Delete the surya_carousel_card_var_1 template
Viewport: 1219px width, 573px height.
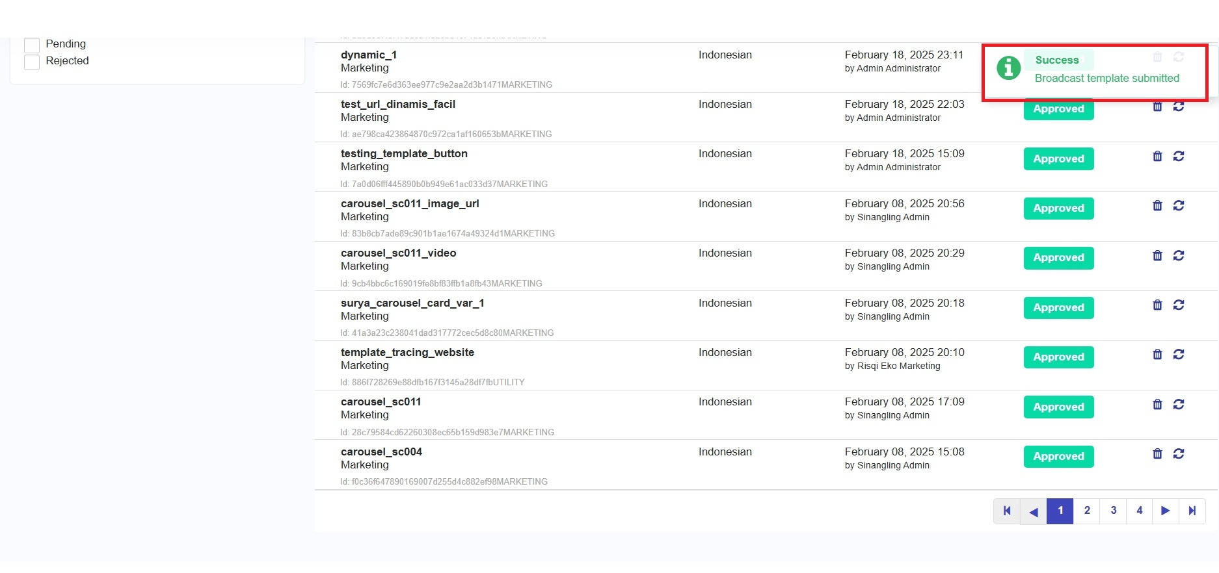tap(1157, 305)
